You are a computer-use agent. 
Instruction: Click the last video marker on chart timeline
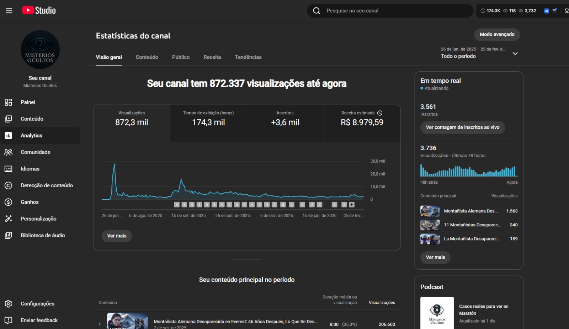click(352, 205)
